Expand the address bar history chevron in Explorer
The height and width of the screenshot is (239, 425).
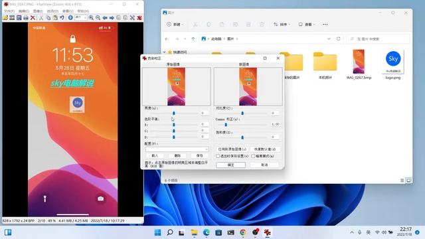click(329, 39)
